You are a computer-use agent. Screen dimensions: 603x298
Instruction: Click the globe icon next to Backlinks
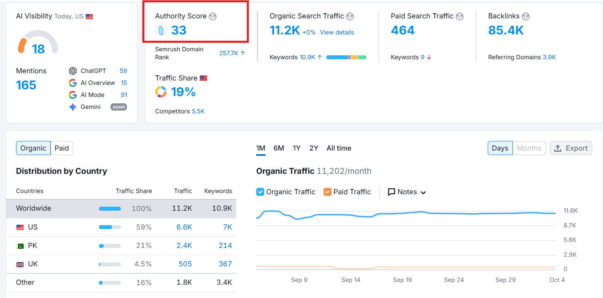coord(526,16)
